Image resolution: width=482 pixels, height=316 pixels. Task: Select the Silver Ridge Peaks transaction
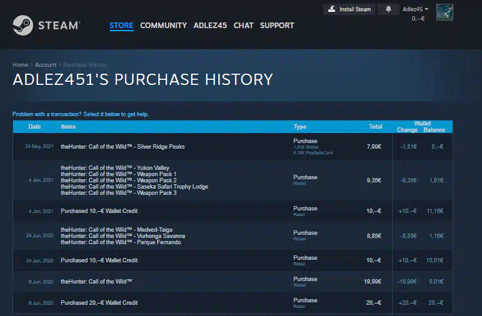tap(233, 147)
